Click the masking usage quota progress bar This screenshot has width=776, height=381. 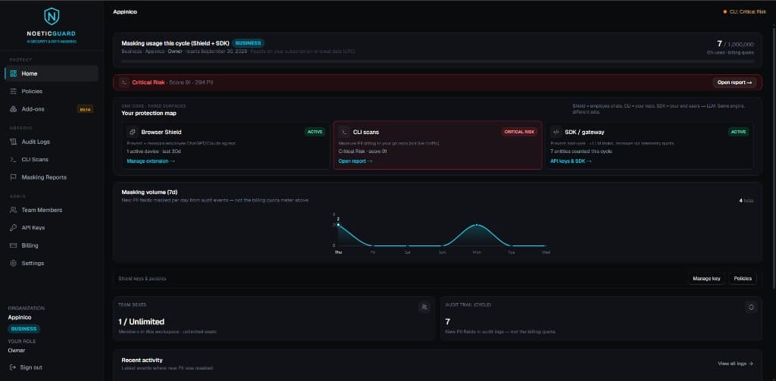click(438, 61)
